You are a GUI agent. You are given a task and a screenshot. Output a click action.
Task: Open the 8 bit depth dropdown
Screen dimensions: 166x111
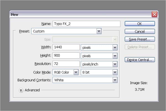[x=99, y=72]
